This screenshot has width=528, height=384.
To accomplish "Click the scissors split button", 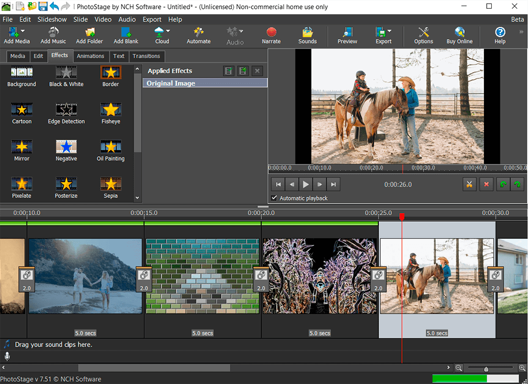I will click(469, 184).
